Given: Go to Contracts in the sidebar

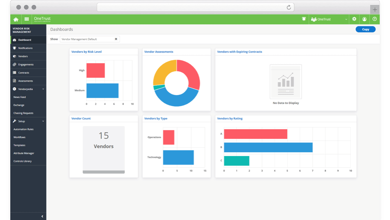Looking at the screenshot, I should click(24, 73).
